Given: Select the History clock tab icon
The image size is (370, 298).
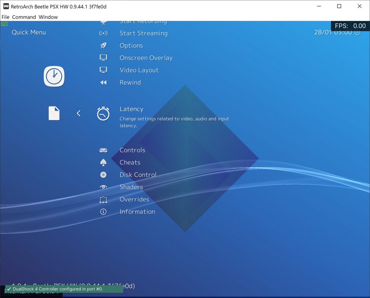Looking at the screenshot, I should 54,76.
